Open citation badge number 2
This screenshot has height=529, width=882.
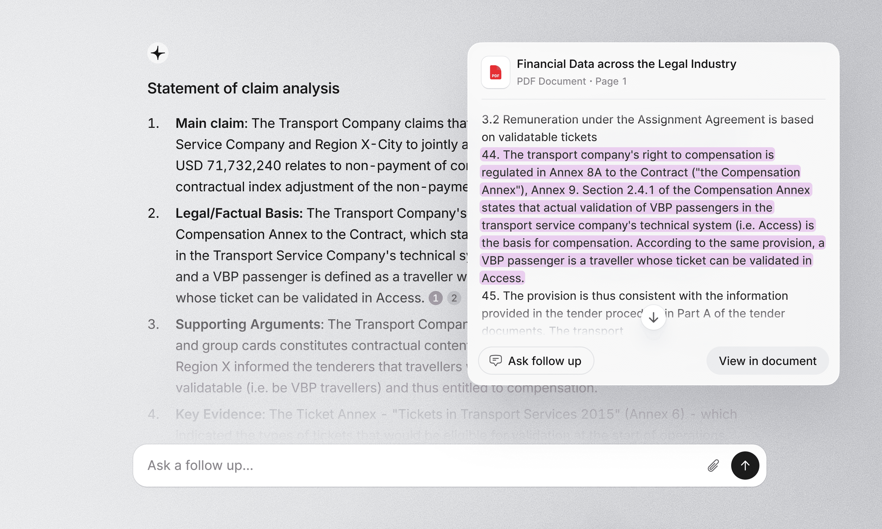pyautogui.click(x=454, y=298)
